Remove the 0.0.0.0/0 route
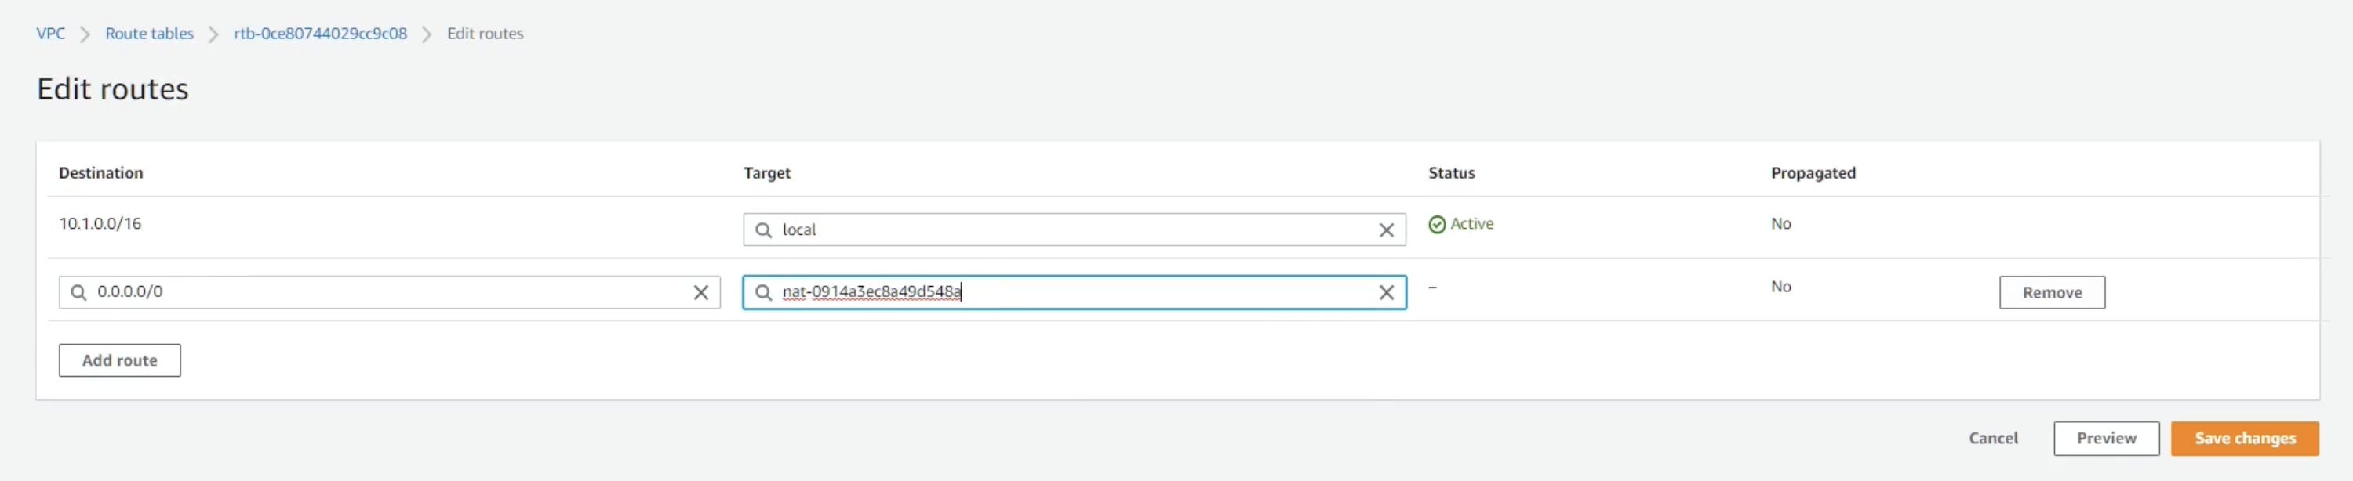The height and width of the screenshot is (481, 2353). (x=2052, y=293)
